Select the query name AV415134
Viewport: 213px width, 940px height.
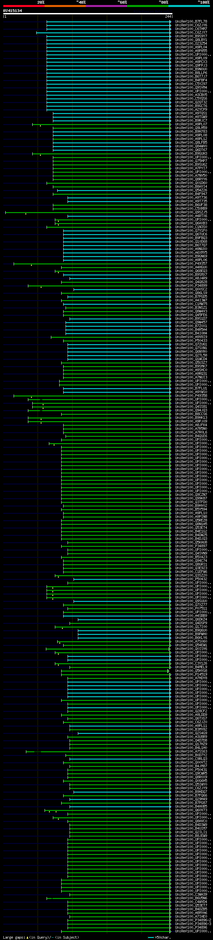tap(12, 11)
